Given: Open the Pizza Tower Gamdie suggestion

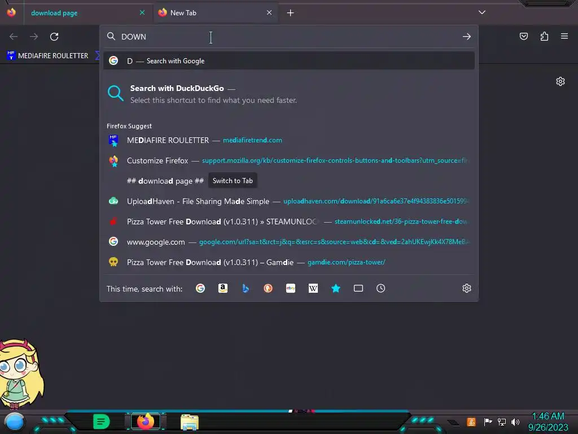Looking at the screenshot, I should pos(289,262).
